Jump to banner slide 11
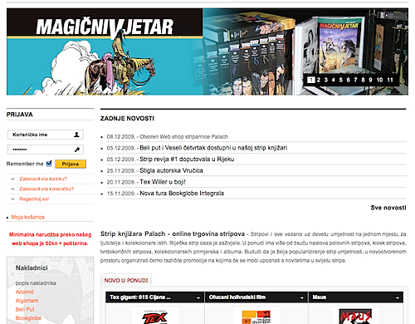This screenshot has height=324, width=415. point(390,80)
